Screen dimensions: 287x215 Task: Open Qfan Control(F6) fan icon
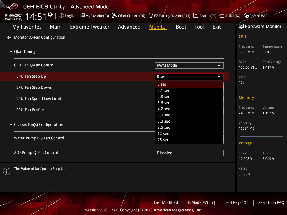pyautogui.click(x=115, y=16)
